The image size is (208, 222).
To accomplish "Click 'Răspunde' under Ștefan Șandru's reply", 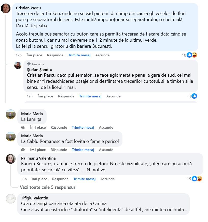I will [x=66, y=96].
